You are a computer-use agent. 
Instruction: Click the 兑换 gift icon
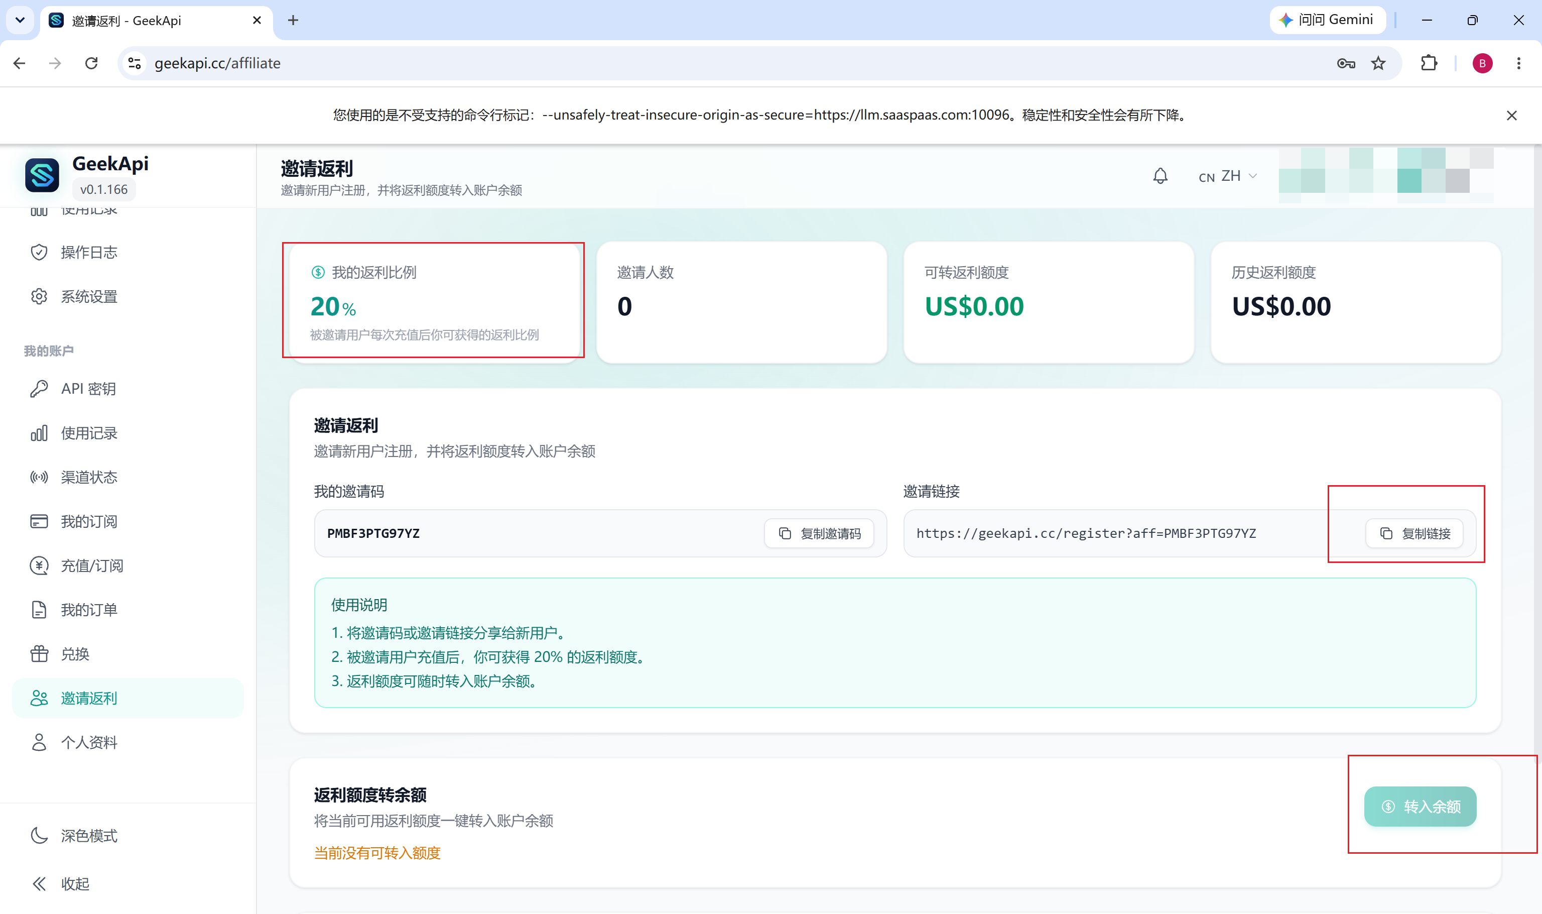pyautogui.click(x=39, y=654)
